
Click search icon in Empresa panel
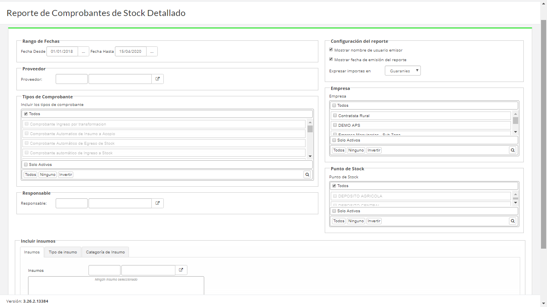pyautogui.click(x=513, y=150)
